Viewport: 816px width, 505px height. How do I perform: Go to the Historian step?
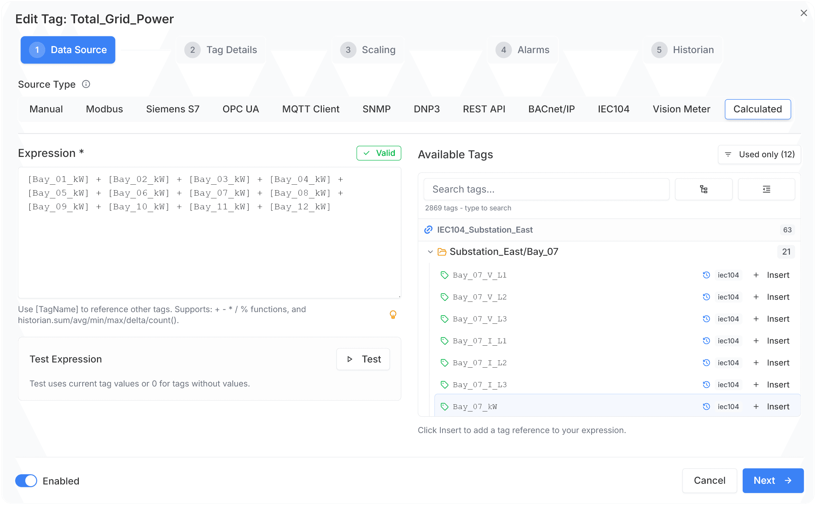tap(683, 50)
